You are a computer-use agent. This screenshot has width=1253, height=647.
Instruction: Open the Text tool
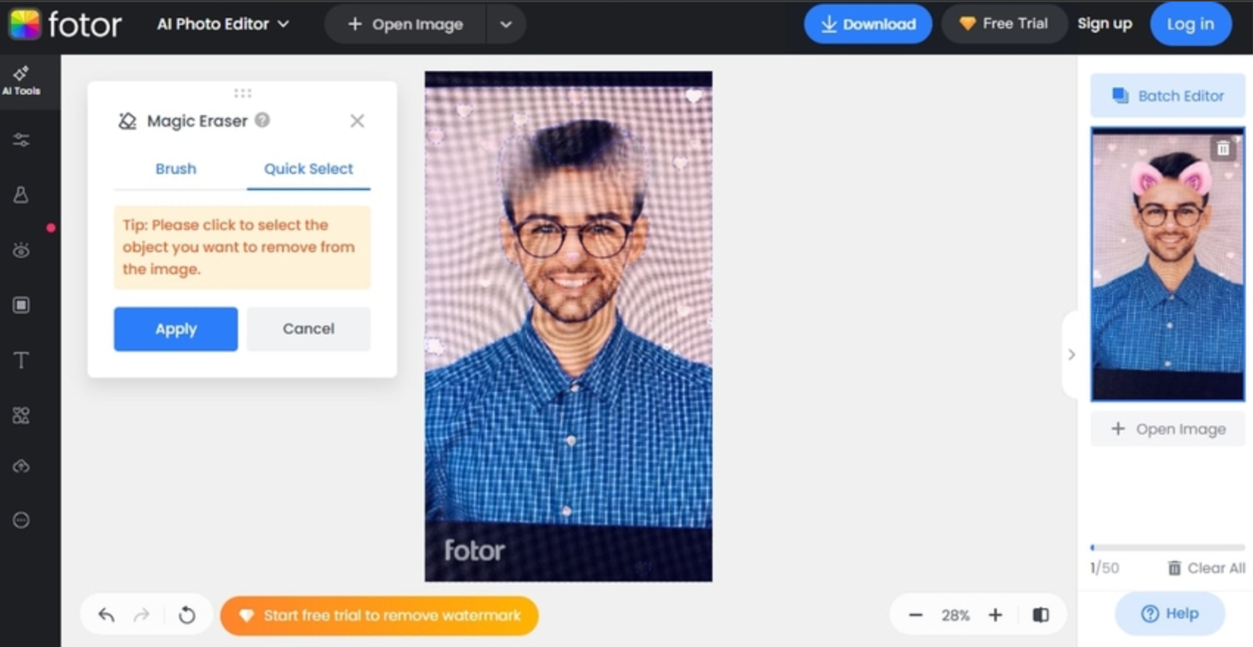(21, 360)
